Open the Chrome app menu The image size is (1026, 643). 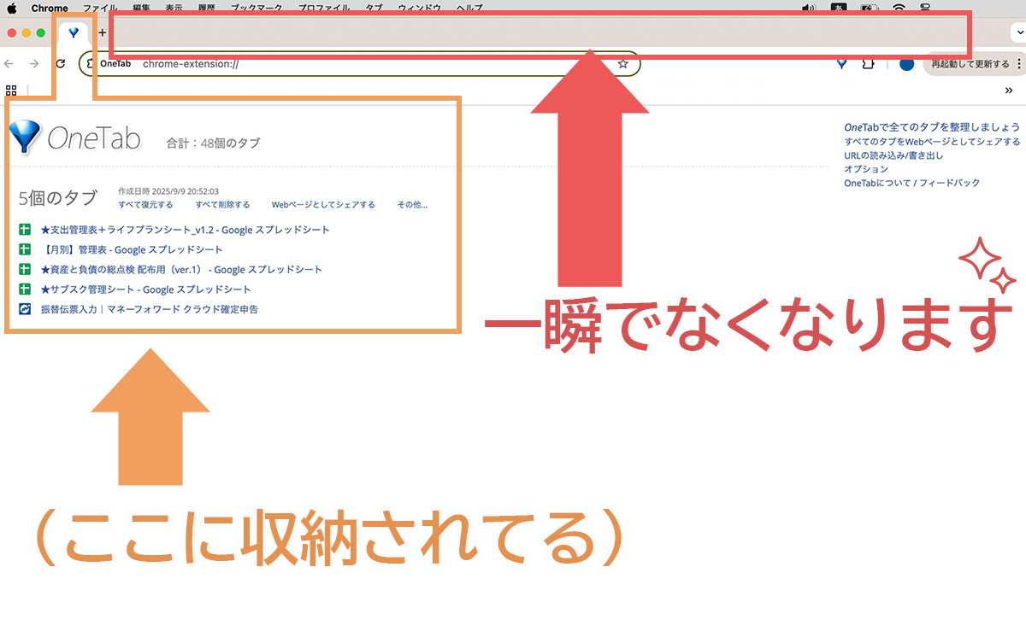click(50, 8)
